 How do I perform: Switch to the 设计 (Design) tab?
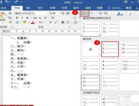[x=41, y=8]
